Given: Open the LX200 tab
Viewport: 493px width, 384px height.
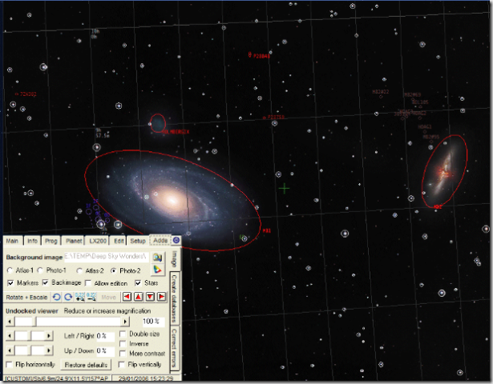Looking at the screenshot, I should (x=98, y=240).
